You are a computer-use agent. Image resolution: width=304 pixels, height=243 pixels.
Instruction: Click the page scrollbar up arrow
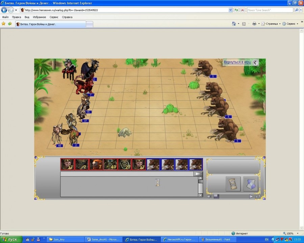tap(302, 31)
